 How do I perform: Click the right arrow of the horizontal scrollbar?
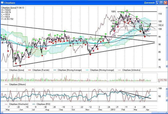pos(166,112)
